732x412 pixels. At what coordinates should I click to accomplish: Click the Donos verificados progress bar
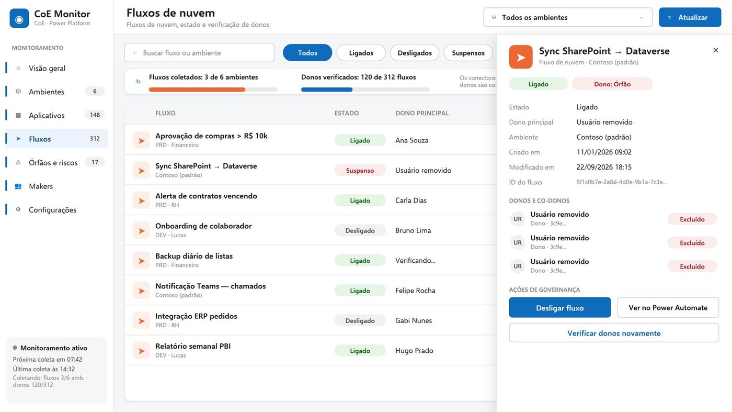click(365, 90)
